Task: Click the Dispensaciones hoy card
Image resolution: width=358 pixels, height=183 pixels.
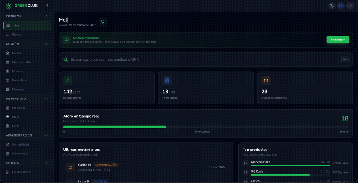Action: [x=305, y=88]
